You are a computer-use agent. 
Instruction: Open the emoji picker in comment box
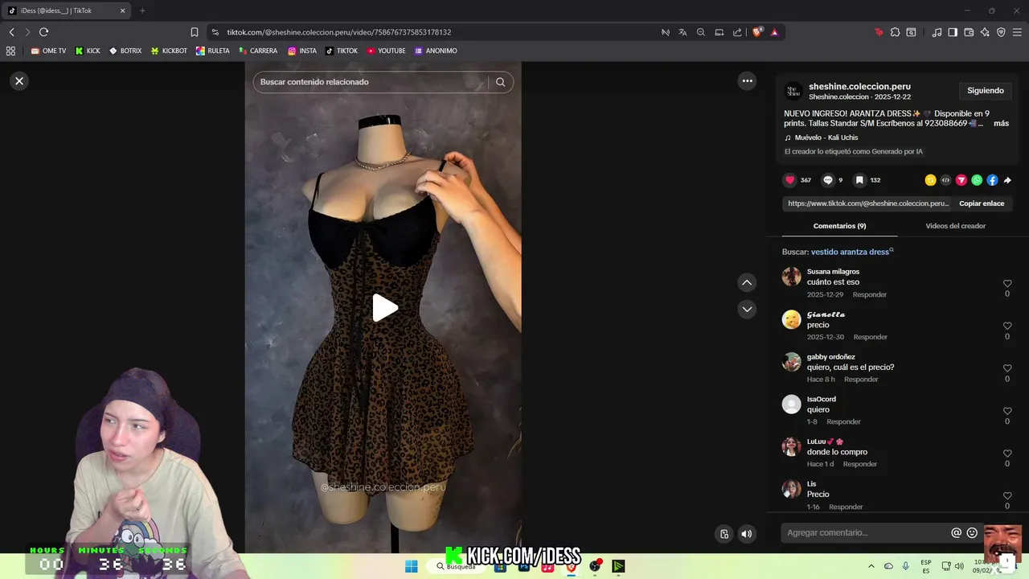pos(972,532)
